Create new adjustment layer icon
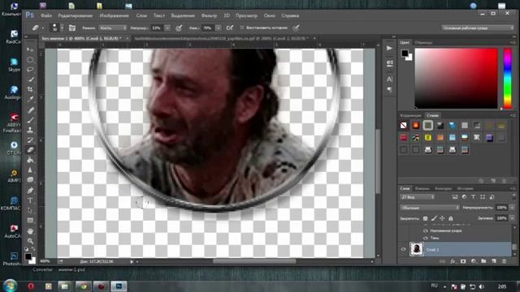Viewport: 520px width, 292px height. point(473,261)
